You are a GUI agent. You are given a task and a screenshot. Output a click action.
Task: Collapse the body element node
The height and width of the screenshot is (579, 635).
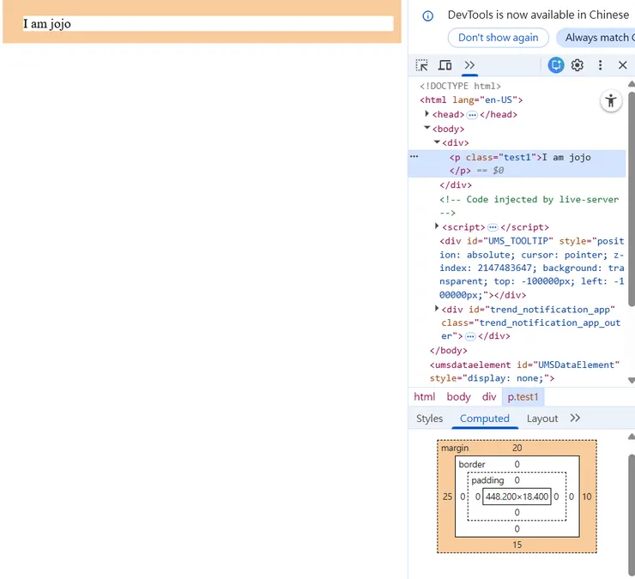427,128
